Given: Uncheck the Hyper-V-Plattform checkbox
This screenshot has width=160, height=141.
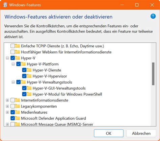Looking at the screenshot, I should 19,64.
